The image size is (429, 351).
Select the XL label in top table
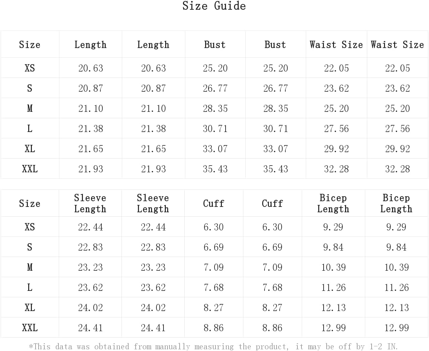tap(30, 149)
